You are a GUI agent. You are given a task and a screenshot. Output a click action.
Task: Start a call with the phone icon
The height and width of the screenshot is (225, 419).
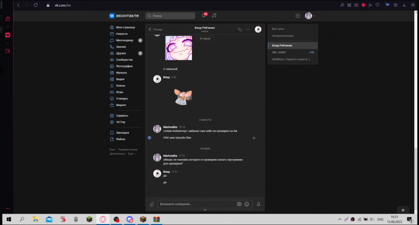click(x=240, y=29)
